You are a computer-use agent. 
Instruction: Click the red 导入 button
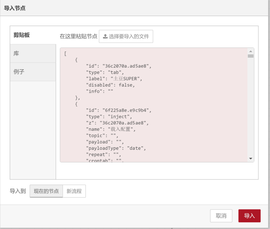[x=249, y=216]
